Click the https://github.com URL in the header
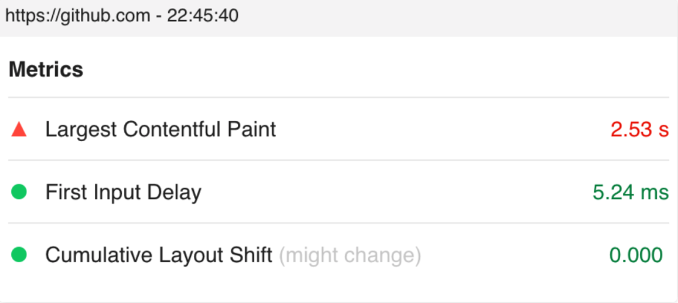Image resolution: width=678 pixels, height=303 pixels. click(x=78, y=15)
